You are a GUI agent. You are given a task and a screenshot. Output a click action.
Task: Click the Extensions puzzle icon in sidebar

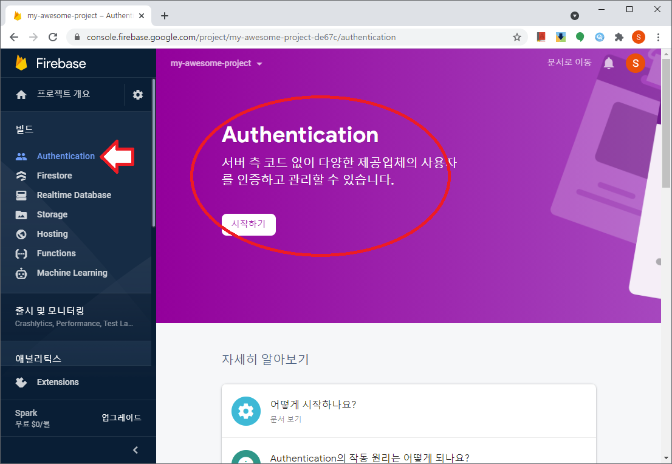[x=21, y=382]
